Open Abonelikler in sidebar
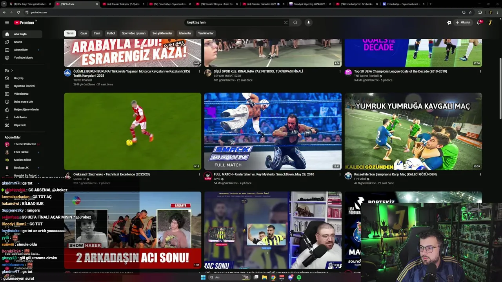Image resolution: width=502 pixels, height=282 pixels. pyautogui.click(x=22, y=50)
